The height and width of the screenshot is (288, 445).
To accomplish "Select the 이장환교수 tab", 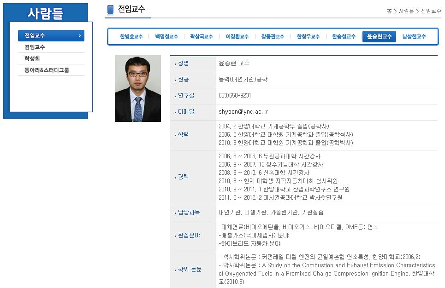I will [237, 36].
